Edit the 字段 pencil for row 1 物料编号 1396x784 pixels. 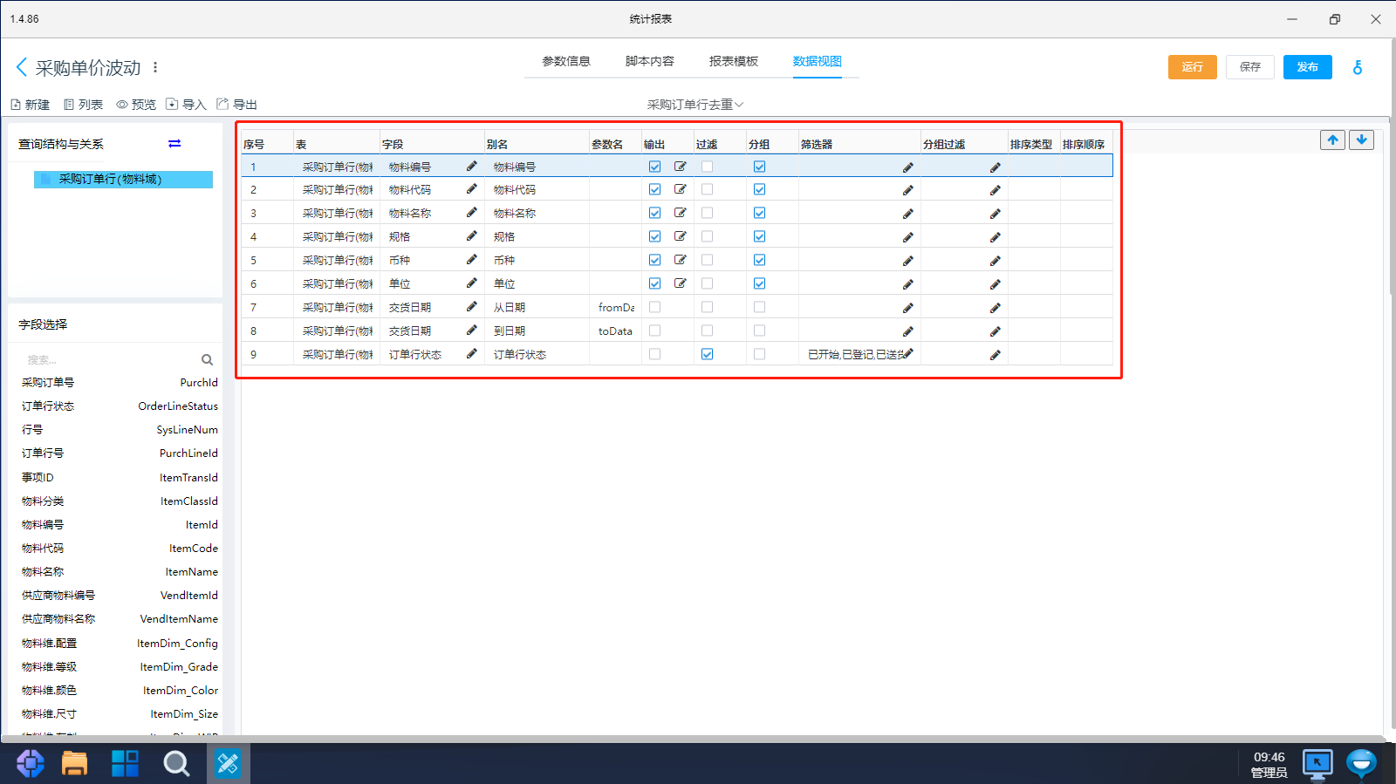point(471,166)
